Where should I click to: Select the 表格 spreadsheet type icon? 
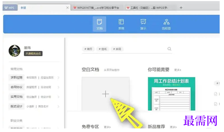(121, 24)
